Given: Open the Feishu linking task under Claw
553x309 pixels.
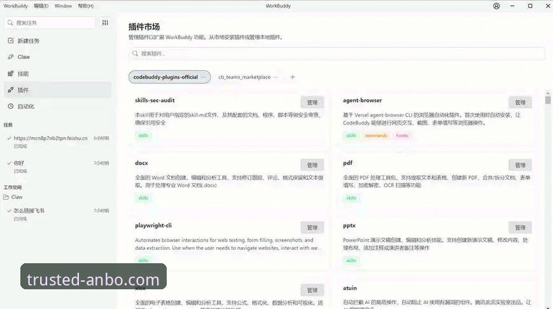Looking at the screenshot, I should click(x=57, y=214).
